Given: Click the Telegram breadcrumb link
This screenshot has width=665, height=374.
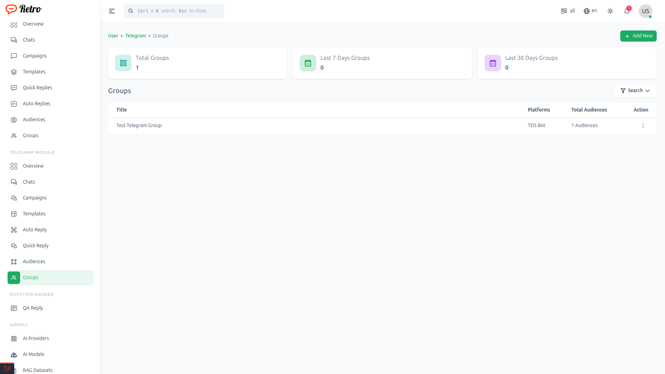Looking at the screenshot, I should pos(135,36).
